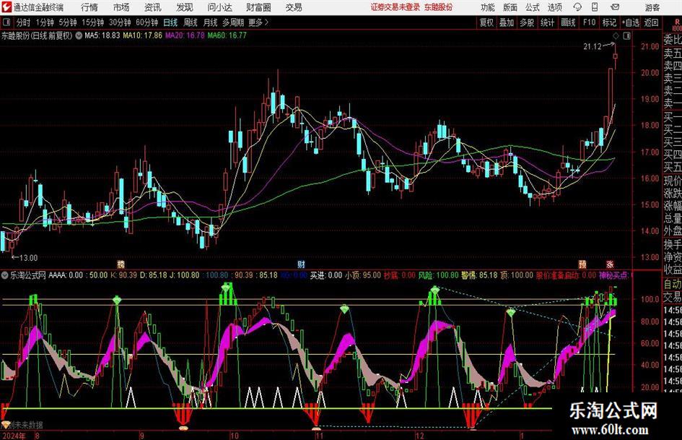Viewport: 682px width, 440px height.
Task: Click the 榜 marker below the chart
Action: 121,264
